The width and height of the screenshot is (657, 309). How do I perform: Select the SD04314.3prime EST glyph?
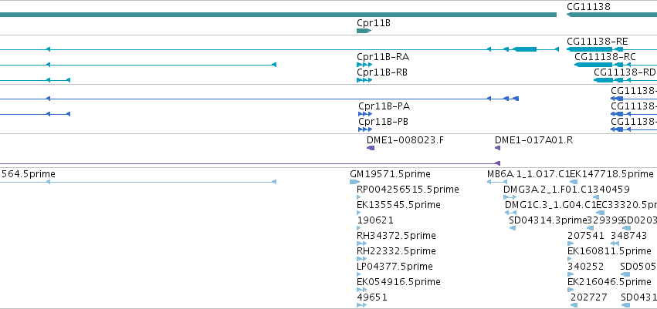[x=512, y=228]
